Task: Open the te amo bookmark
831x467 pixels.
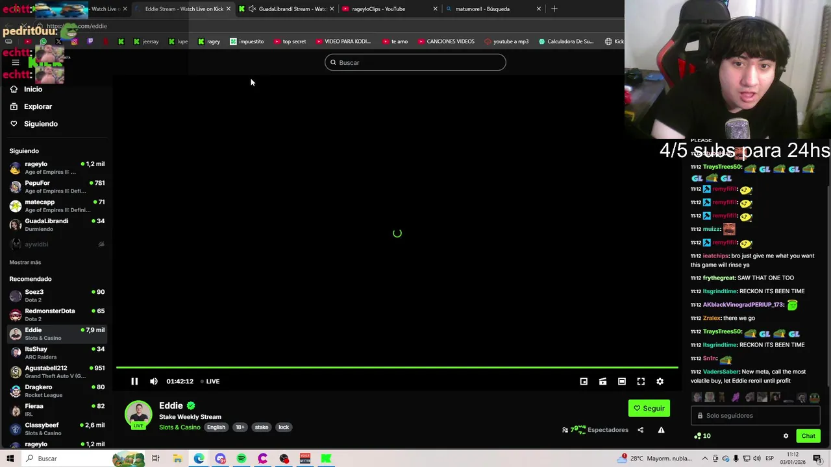Action: (395, 42)
